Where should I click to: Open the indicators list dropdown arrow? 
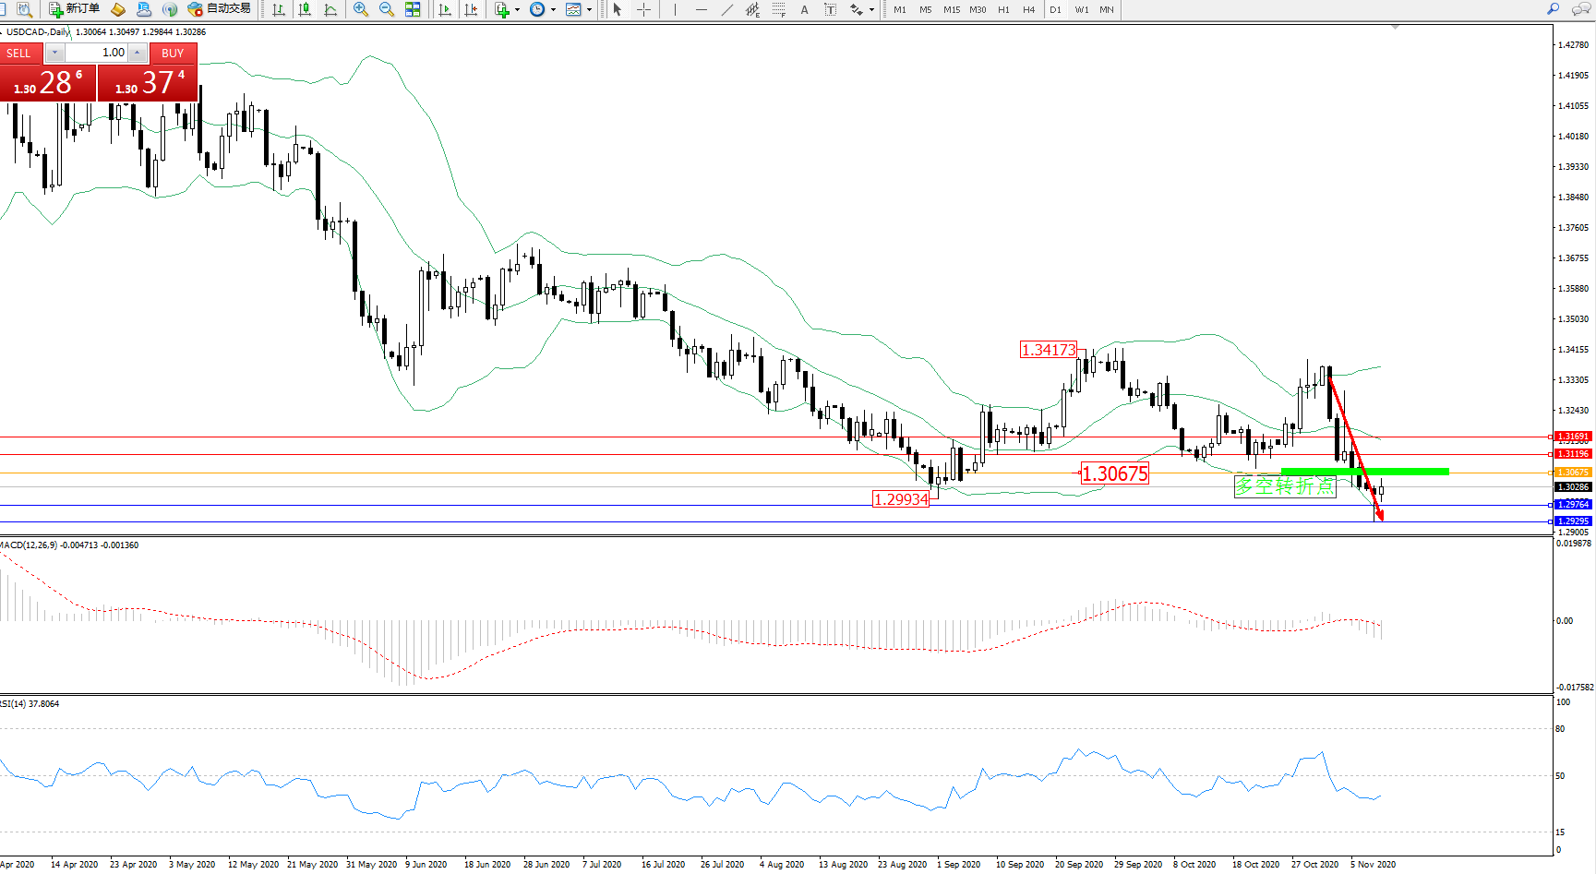[x=517, y=10]
